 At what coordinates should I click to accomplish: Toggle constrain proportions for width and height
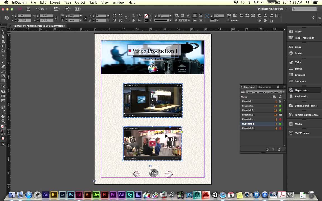coord(57,18)
